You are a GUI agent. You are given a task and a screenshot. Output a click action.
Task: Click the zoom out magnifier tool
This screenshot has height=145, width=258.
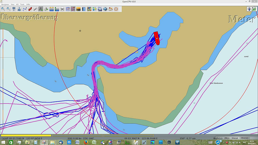8,9
